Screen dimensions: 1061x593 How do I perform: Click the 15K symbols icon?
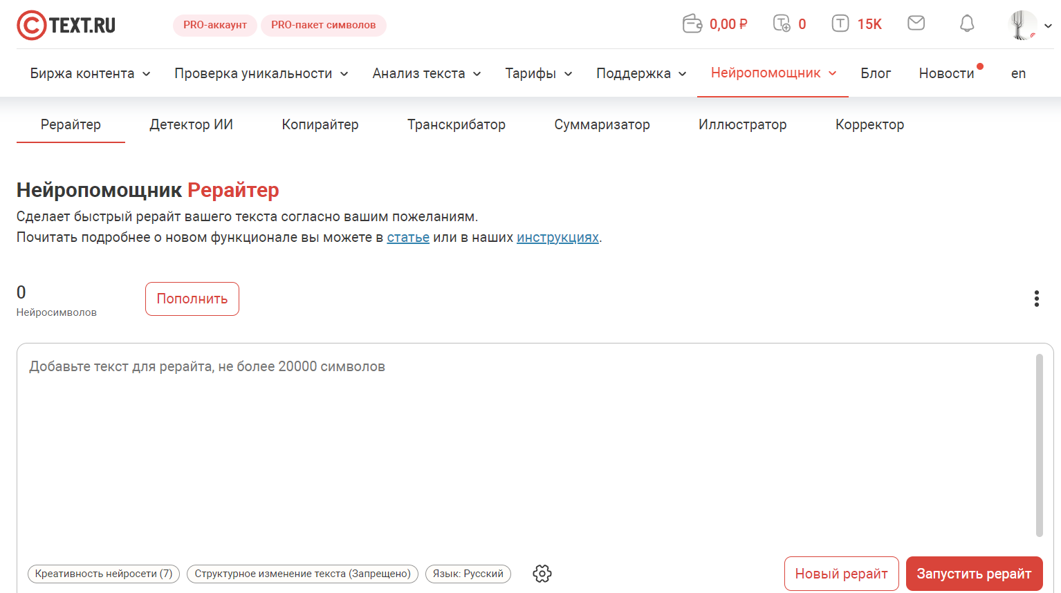(x=840, y=23)
